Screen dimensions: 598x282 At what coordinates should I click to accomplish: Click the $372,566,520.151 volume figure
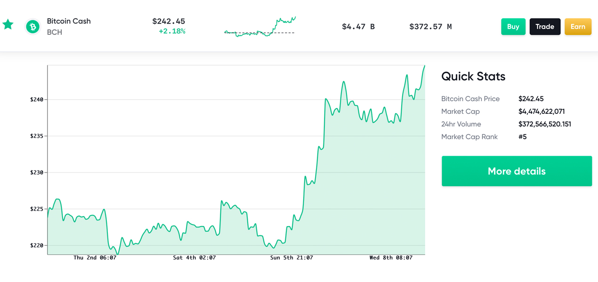545,124
